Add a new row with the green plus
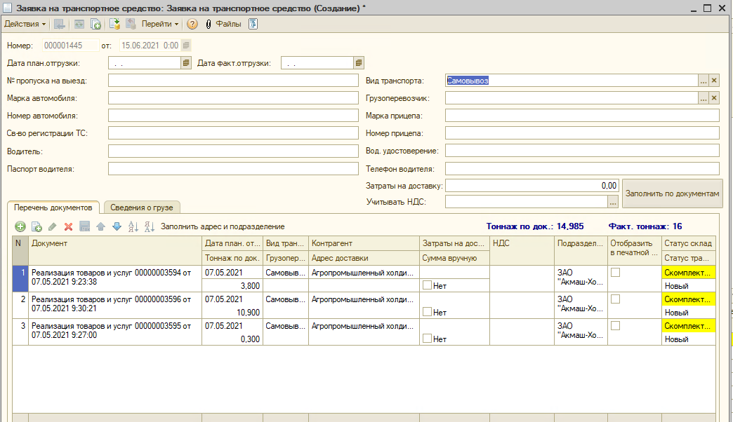Viewport: 733px width, 422px height. point(20,227)
